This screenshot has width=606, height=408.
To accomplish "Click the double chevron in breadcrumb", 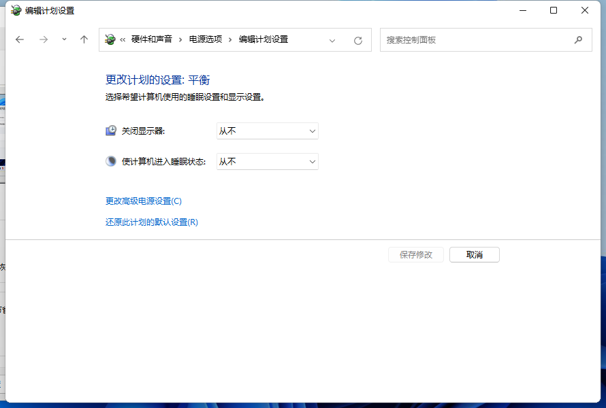I will (x=123, y=39).
